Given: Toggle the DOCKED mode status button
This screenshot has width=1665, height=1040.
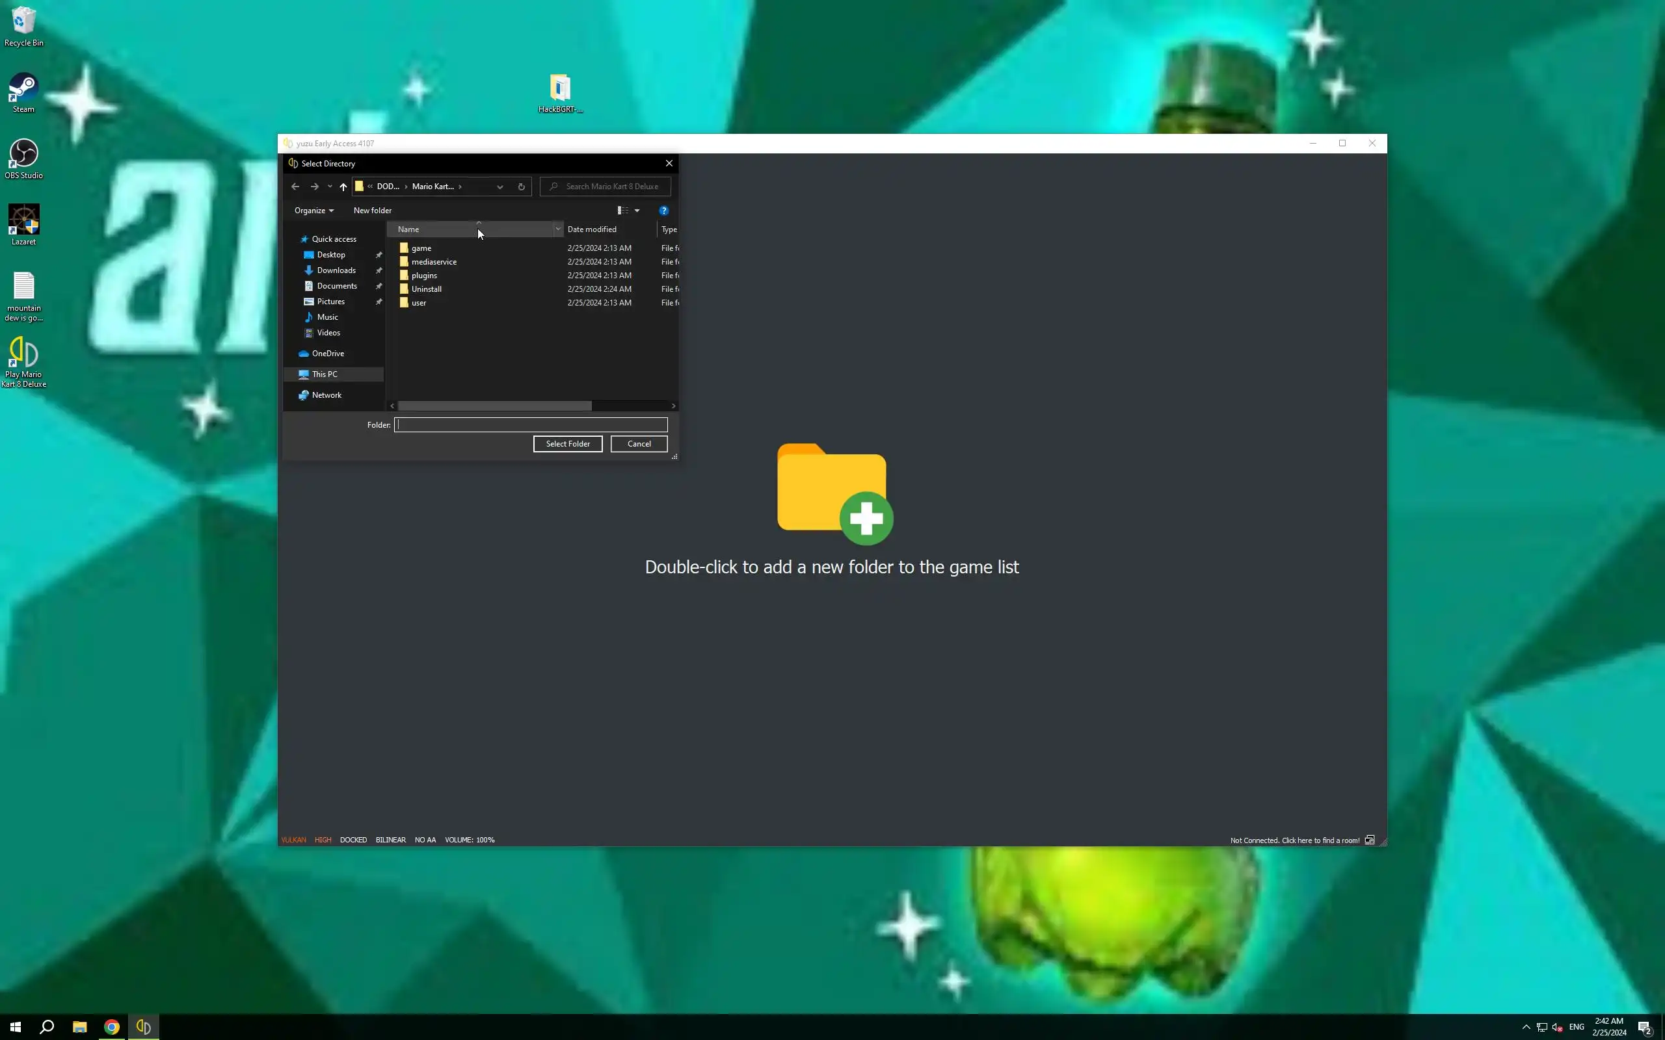Looking at the screenshot, I should coord(353,840).
